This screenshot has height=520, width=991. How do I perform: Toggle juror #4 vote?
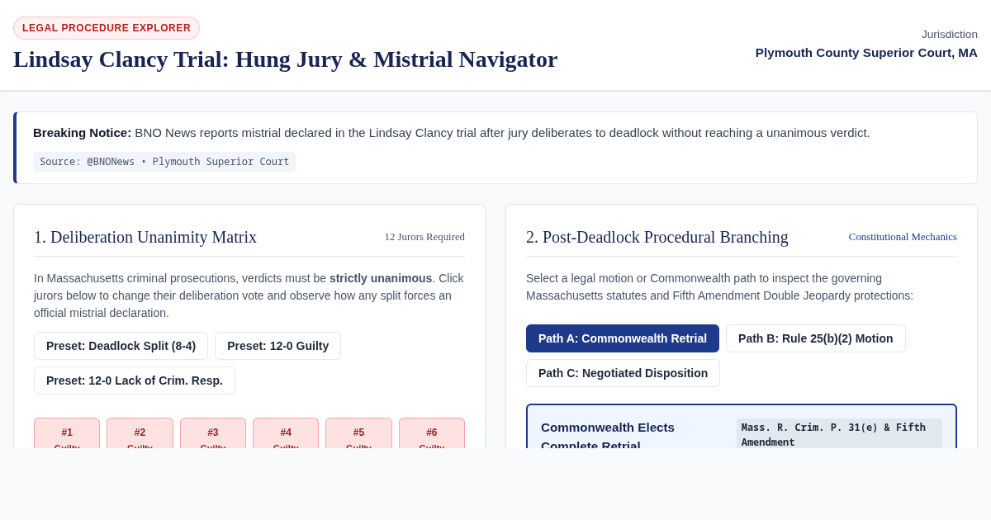click(286, 433)
